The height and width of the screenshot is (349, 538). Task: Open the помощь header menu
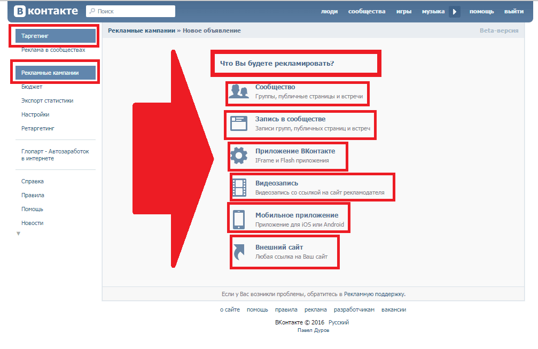481,11
